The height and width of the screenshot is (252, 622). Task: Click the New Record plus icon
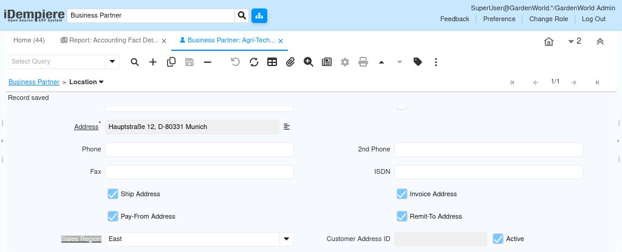[153, 62]
